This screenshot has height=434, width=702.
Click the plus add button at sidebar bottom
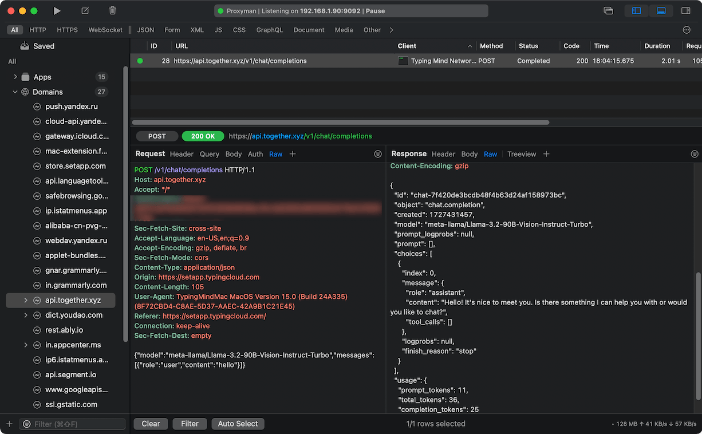(9, 424)
